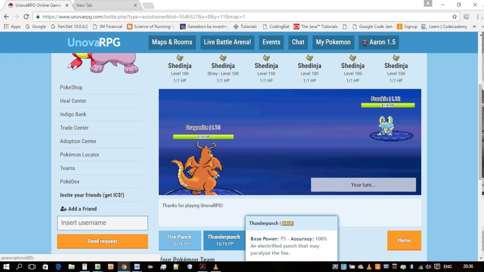This screenshot has width=484, height=272.
Task: Open the Indigo Bank link
Action: [73, 114]
